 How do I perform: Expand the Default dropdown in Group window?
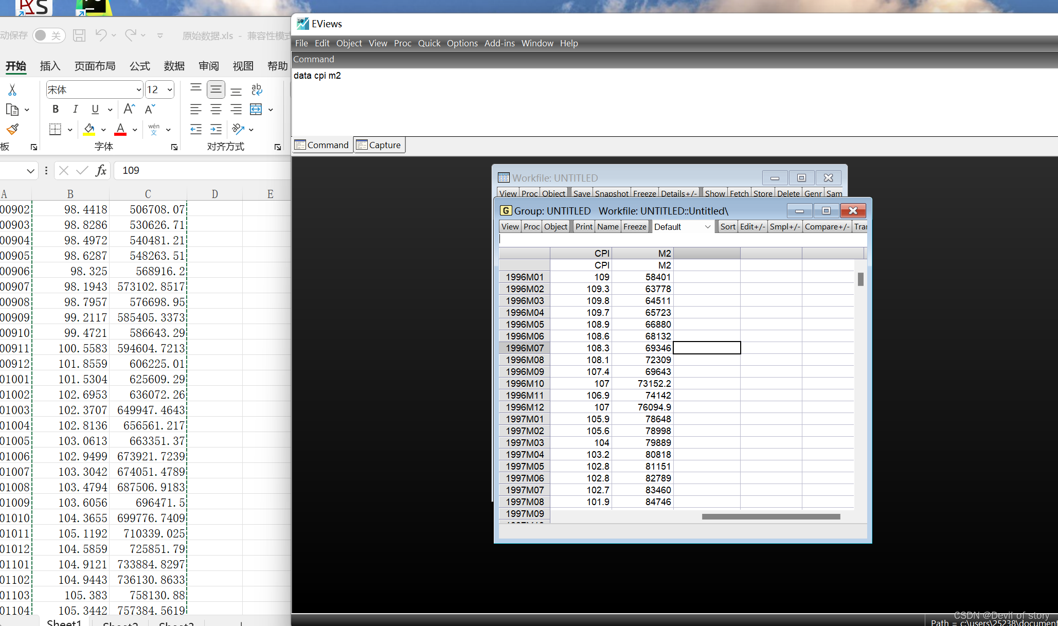(x=708, y=227)
